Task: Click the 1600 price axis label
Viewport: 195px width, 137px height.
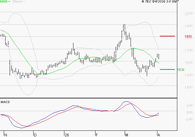Action: pyautogui.click(x=188, y=63)
